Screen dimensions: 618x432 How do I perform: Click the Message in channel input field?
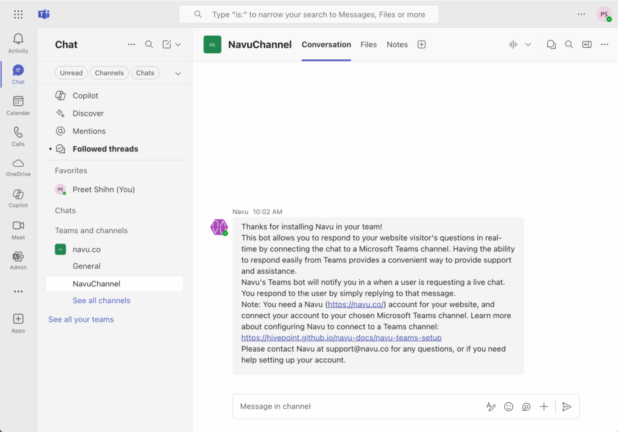[356, 407]
